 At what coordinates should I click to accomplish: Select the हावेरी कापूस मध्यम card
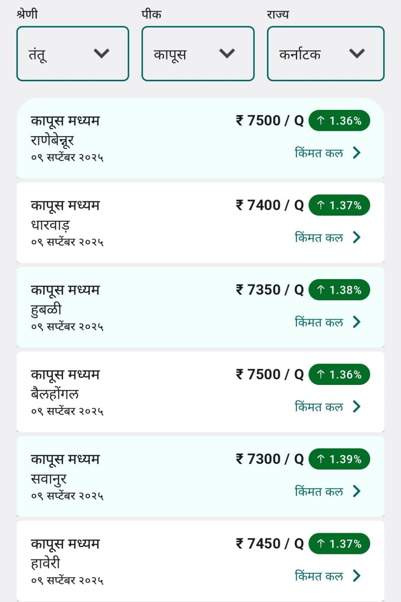pyautogui.click(x=200, y=561)
